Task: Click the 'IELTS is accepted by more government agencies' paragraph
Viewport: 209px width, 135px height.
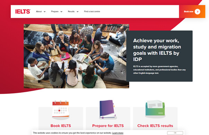Action: 159,70
